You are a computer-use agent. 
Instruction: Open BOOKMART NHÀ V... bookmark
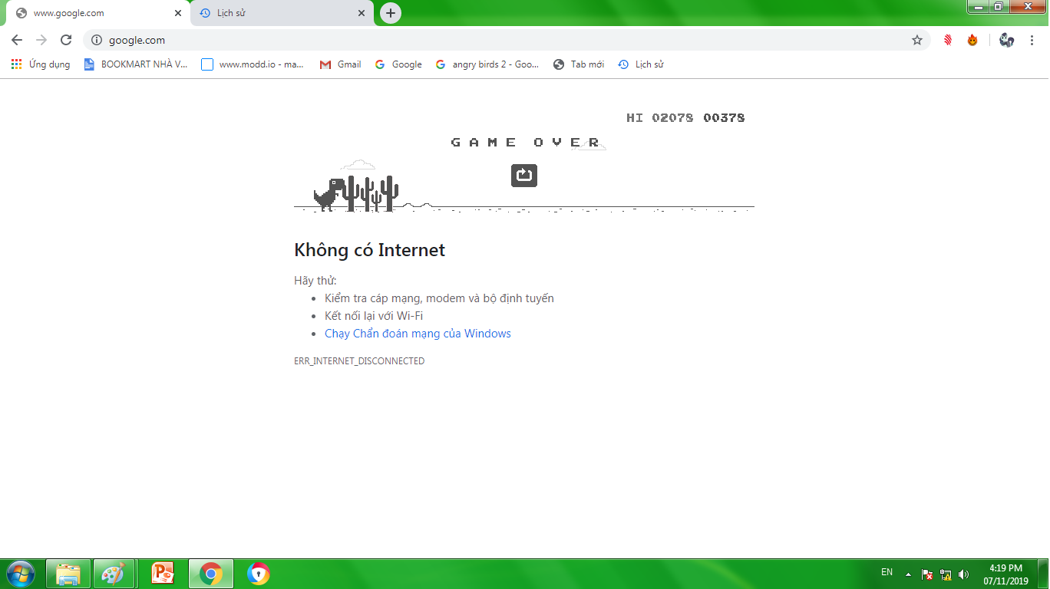point(136,64)
